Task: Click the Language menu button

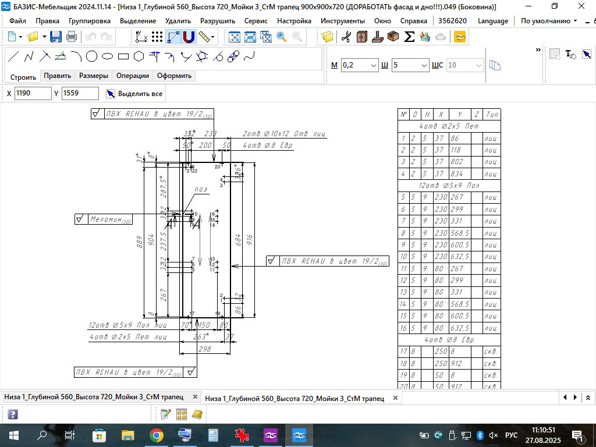Action: pos(492,21)
